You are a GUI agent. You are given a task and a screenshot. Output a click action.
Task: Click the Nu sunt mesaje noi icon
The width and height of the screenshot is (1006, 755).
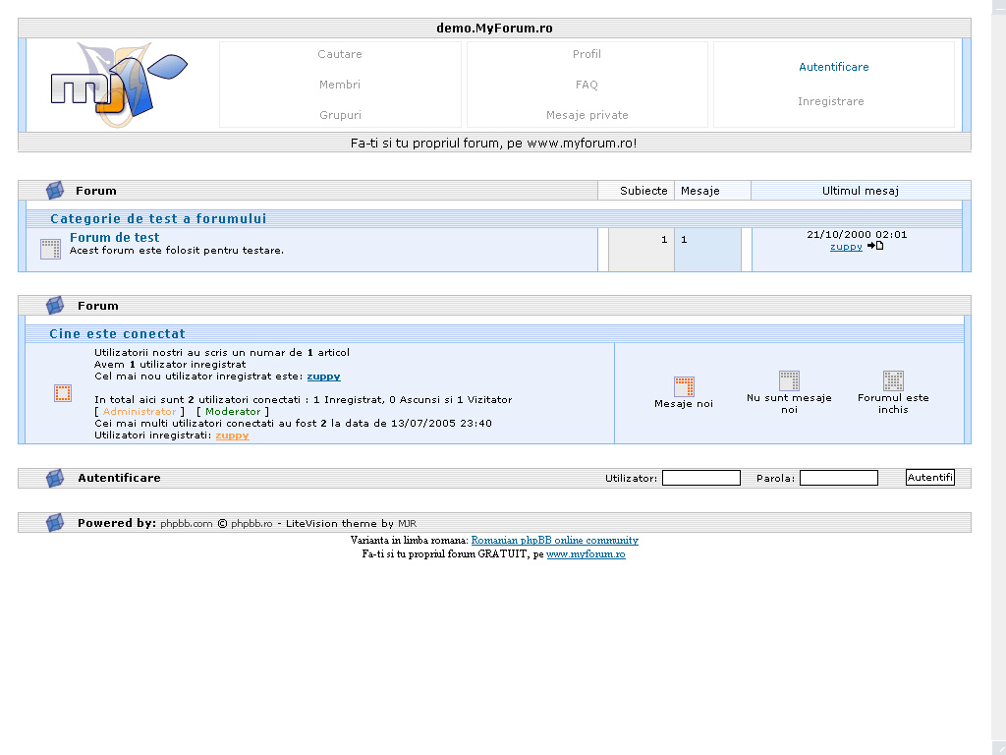(x=789, y=380)
